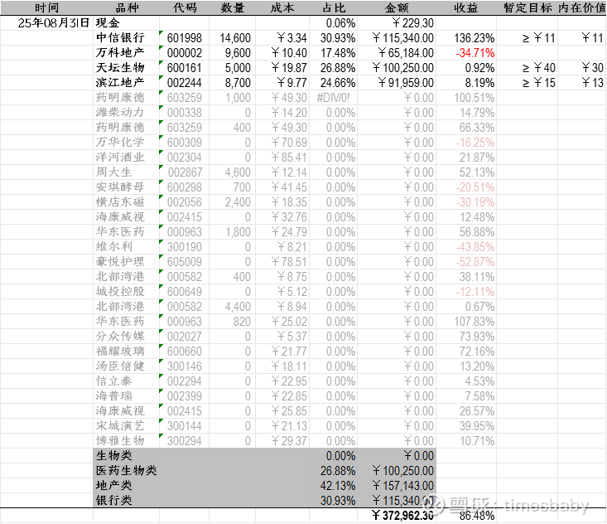This screenshot has width=607, height=524.
Task: Select stock code 600298
Action: (x=185, y=187)
